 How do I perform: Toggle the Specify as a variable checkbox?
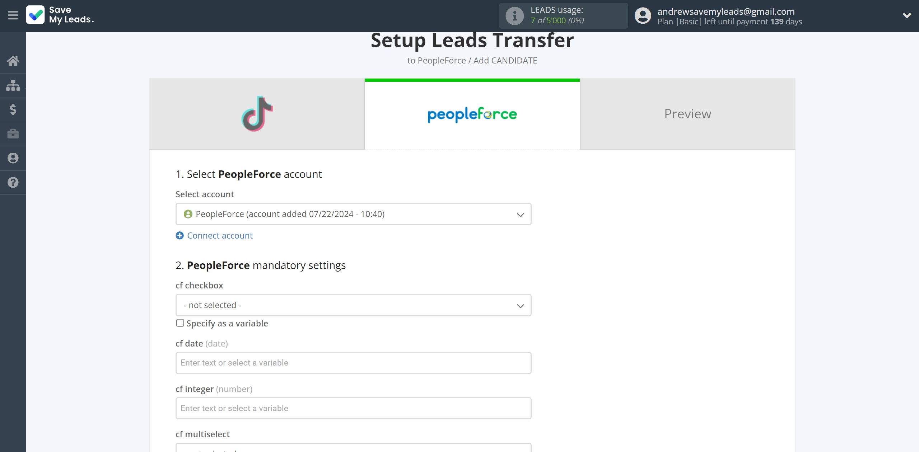point(180,322)
